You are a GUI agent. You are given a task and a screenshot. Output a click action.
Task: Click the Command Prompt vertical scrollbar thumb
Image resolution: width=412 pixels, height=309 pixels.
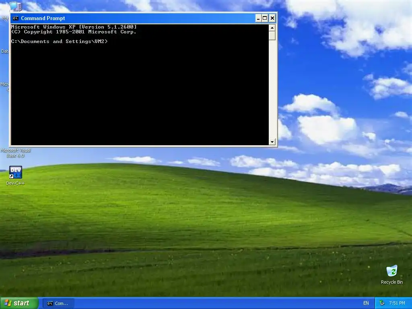(x=272, y=35)
